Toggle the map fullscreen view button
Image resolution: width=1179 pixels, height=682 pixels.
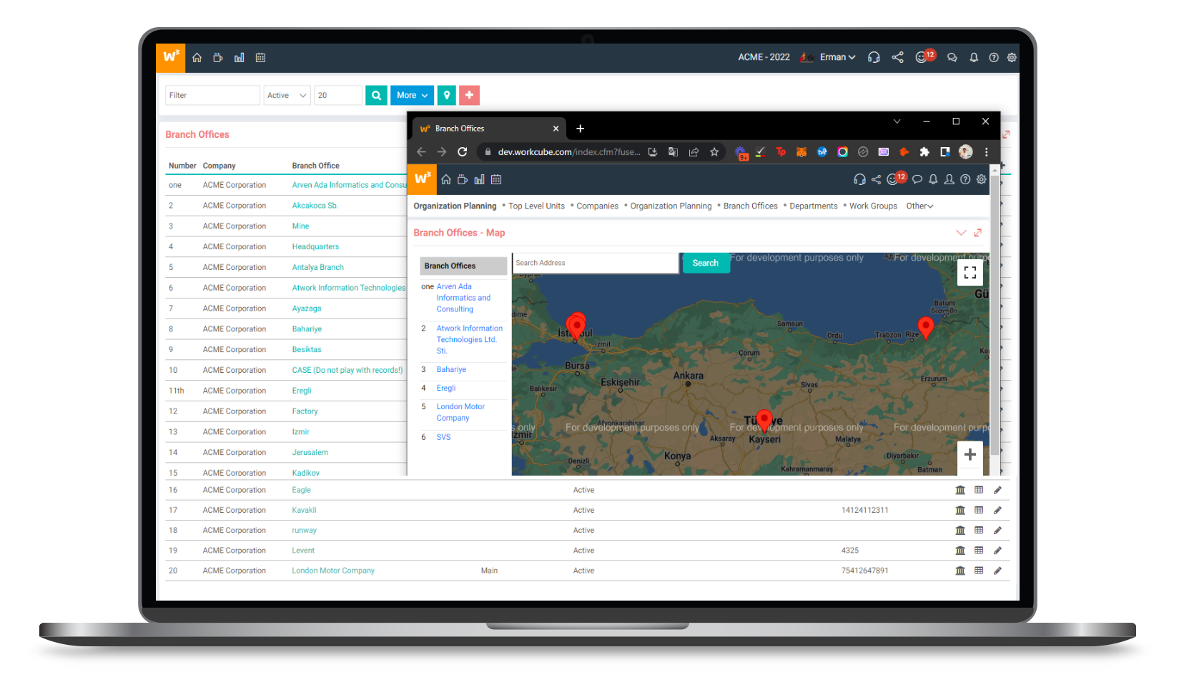pyautogui.click(x=970, y=272)
